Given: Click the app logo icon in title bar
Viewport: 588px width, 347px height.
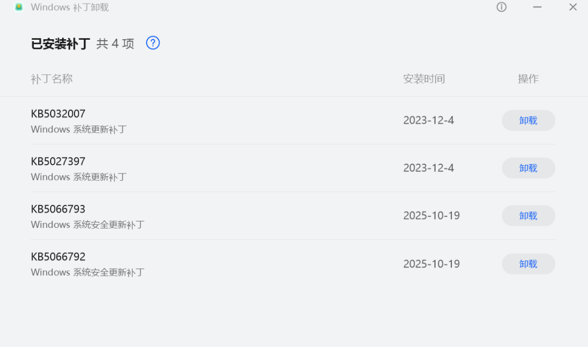Looking at the screenshot, I should tap(19, 7).
